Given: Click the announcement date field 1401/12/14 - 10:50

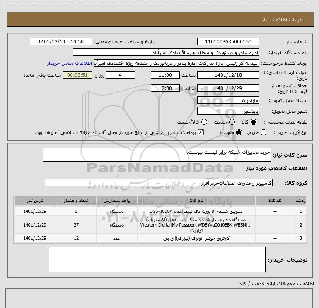Looking at the screenshot, I should click(61, 42).
